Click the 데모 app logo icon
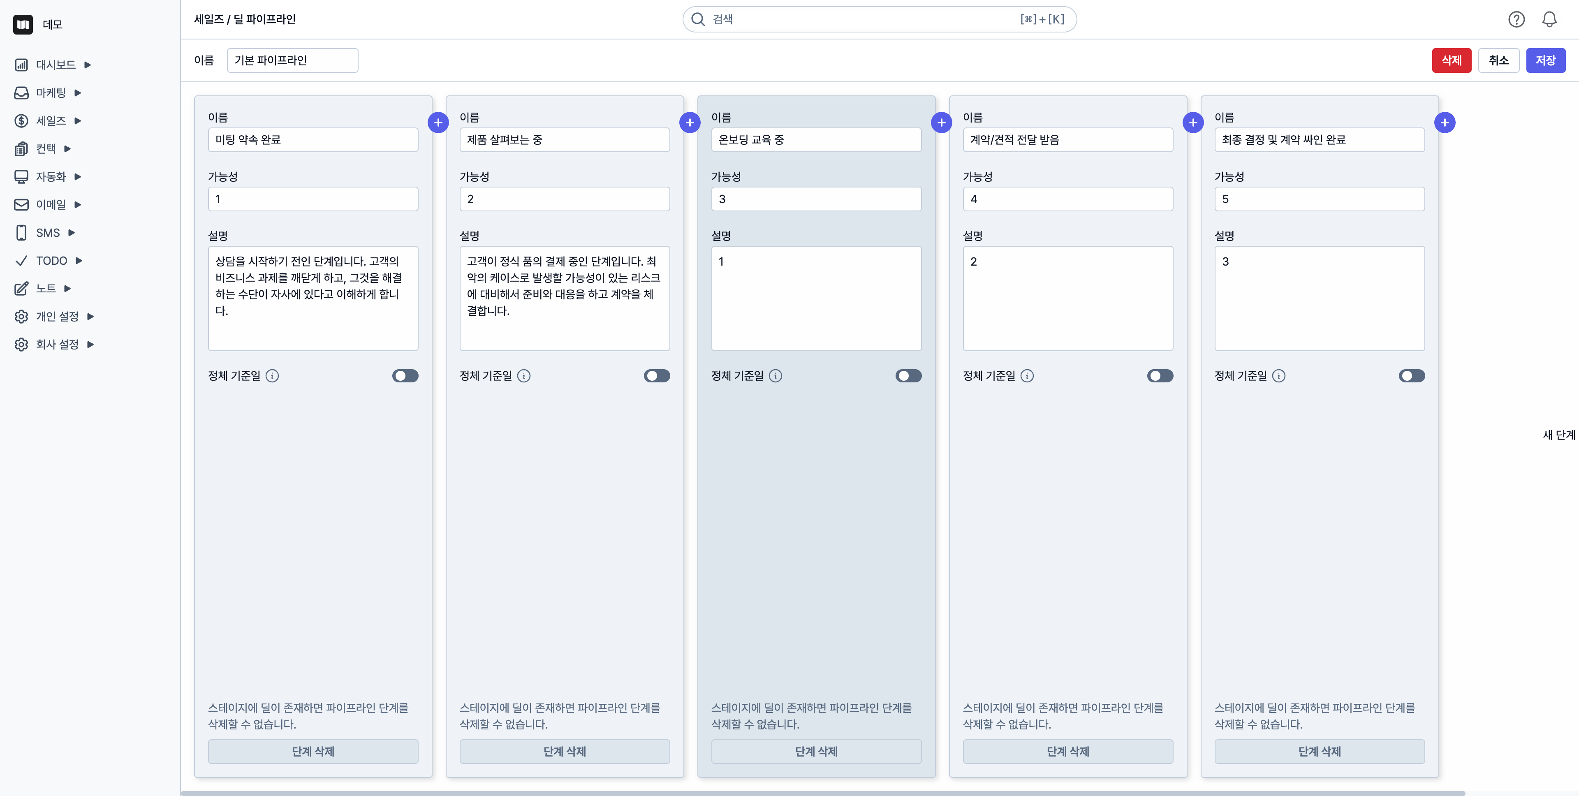 23,25
